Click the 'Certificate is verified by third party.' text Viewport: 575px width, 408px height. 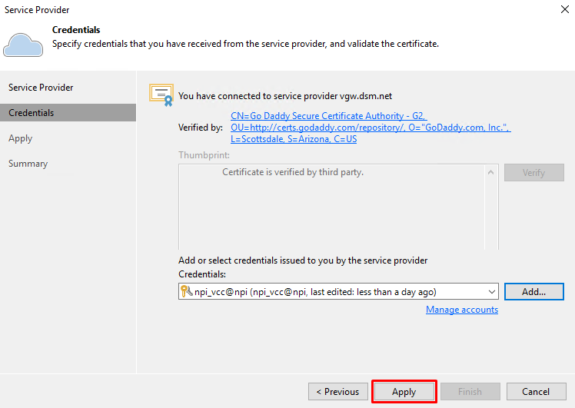pos(293,172)
